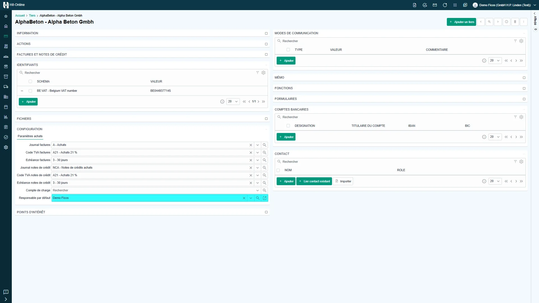Open Demo Ficos responsable in new window icon
539x303 pixels.
click(x=265, y=198)
